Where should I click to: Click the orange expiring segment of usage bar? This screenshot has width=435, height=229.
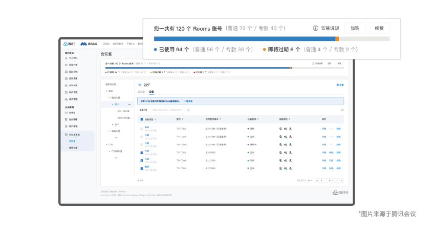(x=337, y=39)
